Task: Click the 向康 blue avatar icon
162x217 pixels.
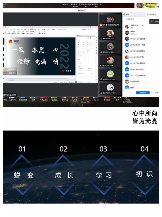Action: pos(127,45)
